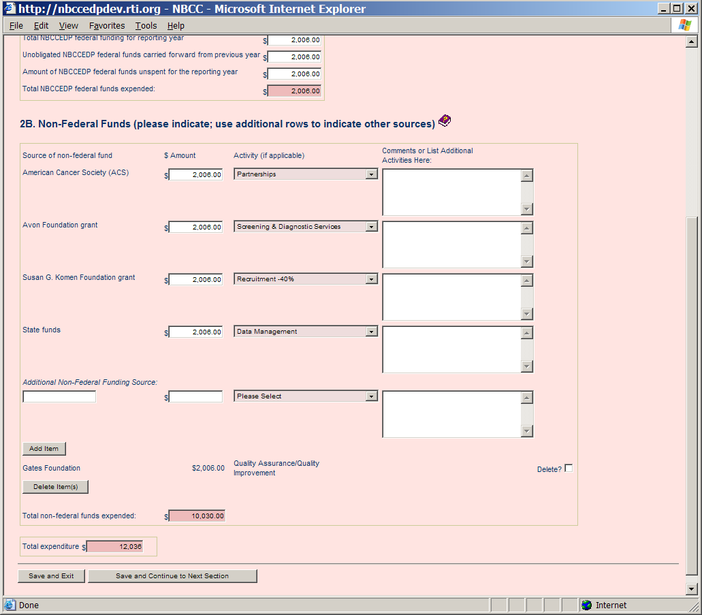Click the Windows flag logo in menu bar
702x615 pixels.
coord(685,25)
